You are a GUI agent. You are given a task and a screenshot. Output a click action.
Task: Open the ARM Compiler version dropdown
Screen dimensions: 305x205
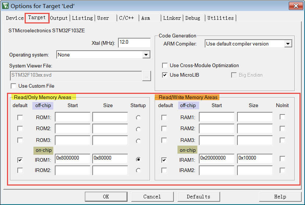[288, 44]
